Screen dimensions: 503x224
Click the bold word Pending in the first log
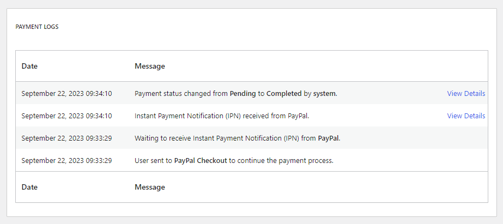tap(243, 94)
